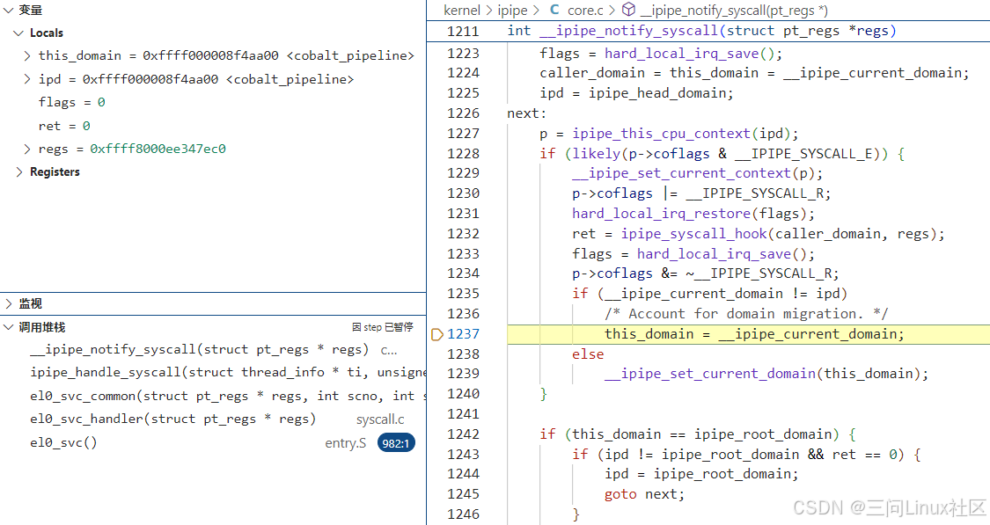Image resolution: width=990 pixels, height=525 pixels.
Task: Select the flags = 0 variable row
Action: pos(214,102)
